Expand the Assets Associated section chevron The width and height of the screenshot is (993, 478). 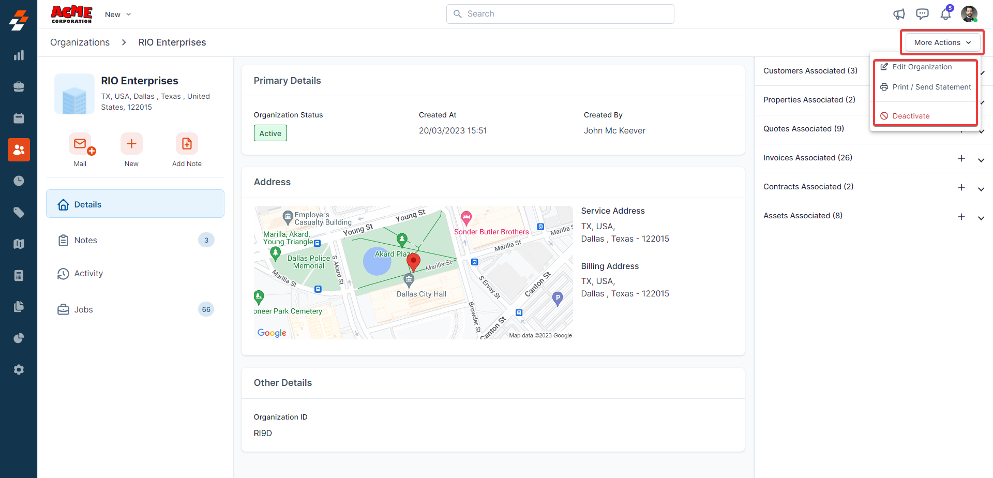(x=981, y=218)
